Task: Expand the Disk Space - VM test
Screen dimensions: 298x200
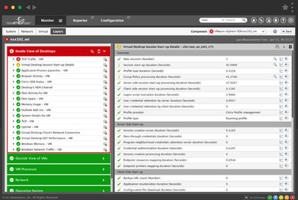Action: (13, 99)
